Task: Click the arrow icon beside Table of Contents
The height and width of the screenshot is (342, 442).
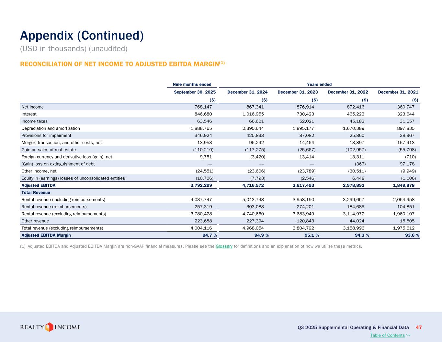Action: pyautogui.click(x=408, y=335)
